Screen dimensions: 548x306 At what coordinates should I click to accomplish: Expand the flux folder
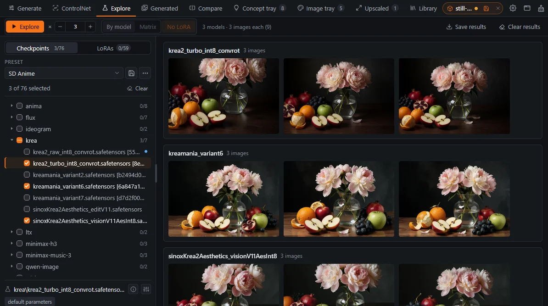click(x=12, y=117)
